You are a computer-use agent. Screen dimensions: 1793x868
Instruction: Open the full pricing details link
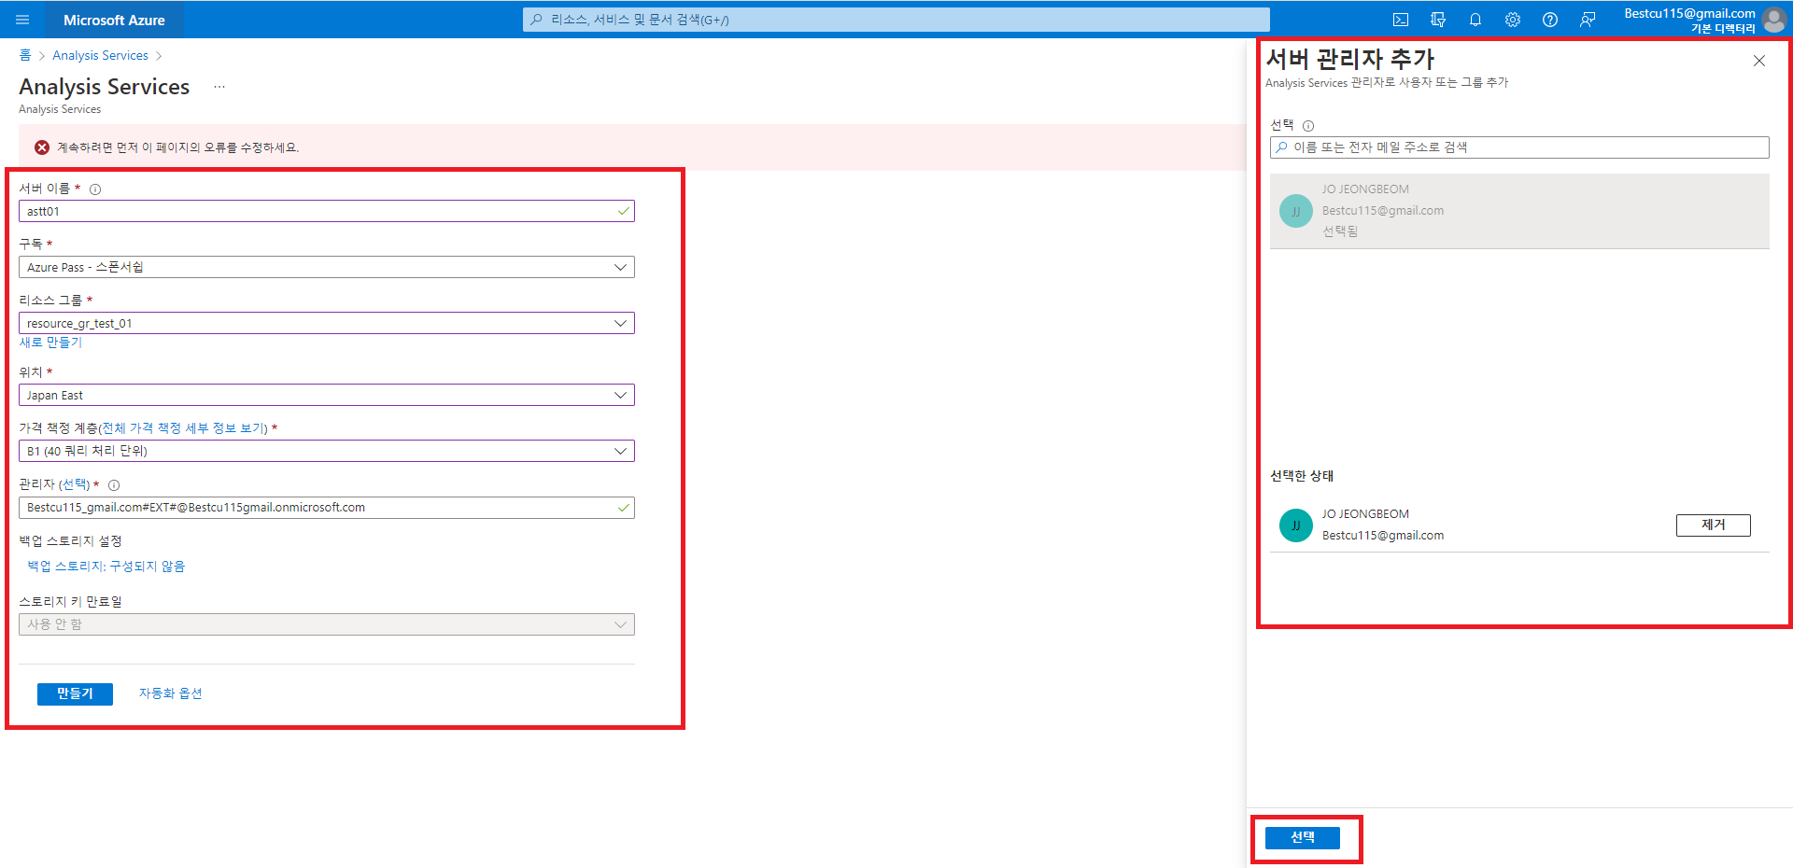click(183, 428)
